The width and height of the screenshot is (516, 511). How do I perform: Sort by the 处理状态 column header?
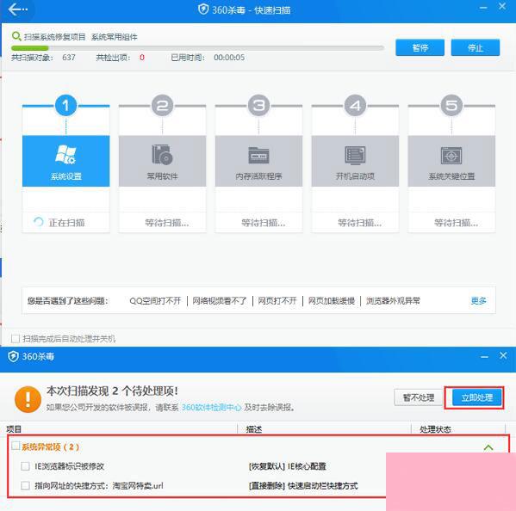pos(435,429)
